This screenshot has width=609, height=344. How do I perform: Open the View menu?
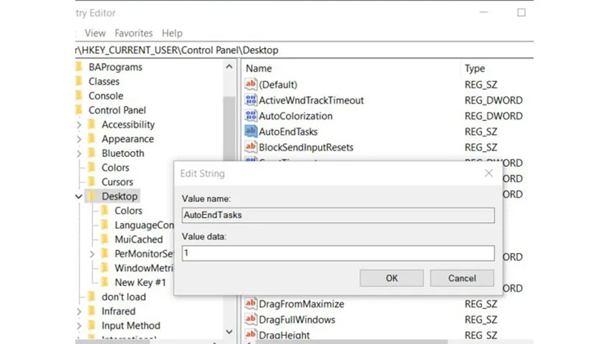click(95, 33)
